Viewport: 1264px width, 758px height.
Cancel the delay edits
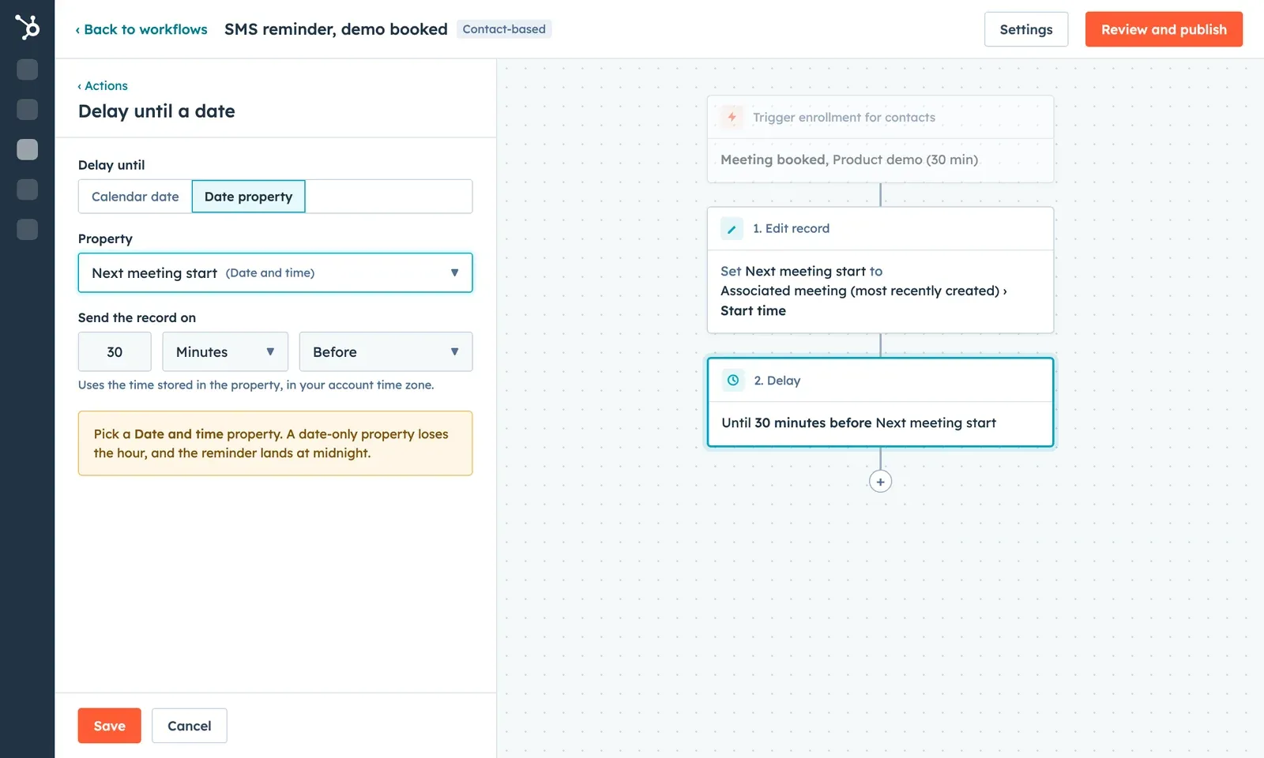tap(189, 726)
